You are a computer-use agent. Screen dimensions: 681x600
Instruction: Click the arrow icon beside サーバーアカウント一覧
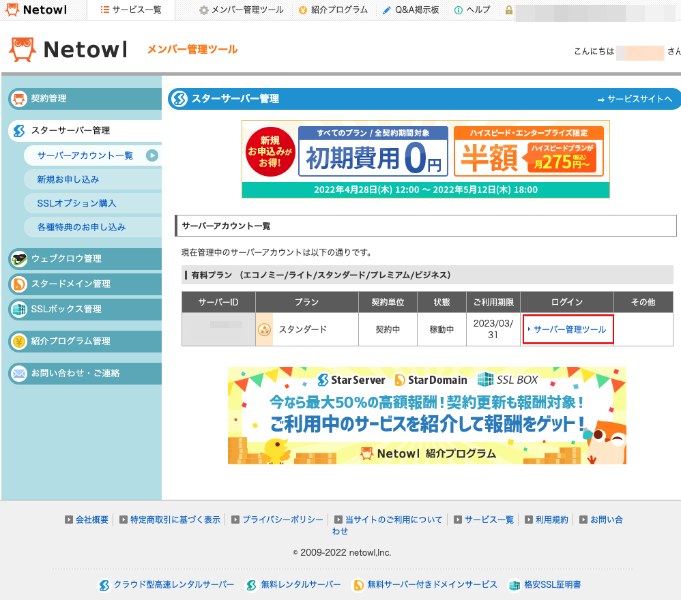pos(152,155)
